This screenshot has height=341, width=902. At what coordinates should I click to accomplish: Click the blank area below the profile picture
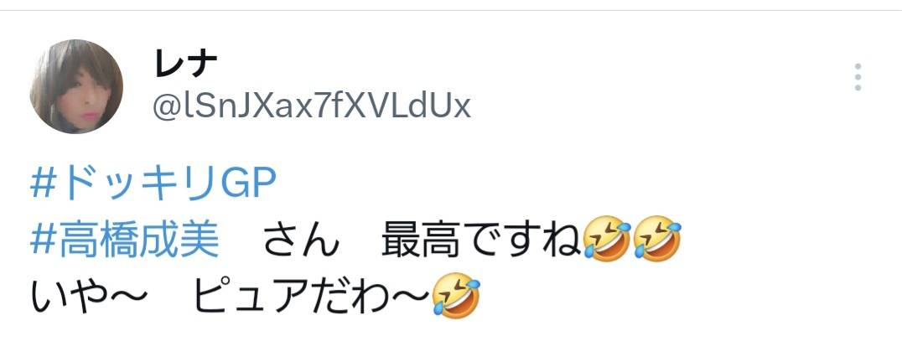tap(76, 151)
